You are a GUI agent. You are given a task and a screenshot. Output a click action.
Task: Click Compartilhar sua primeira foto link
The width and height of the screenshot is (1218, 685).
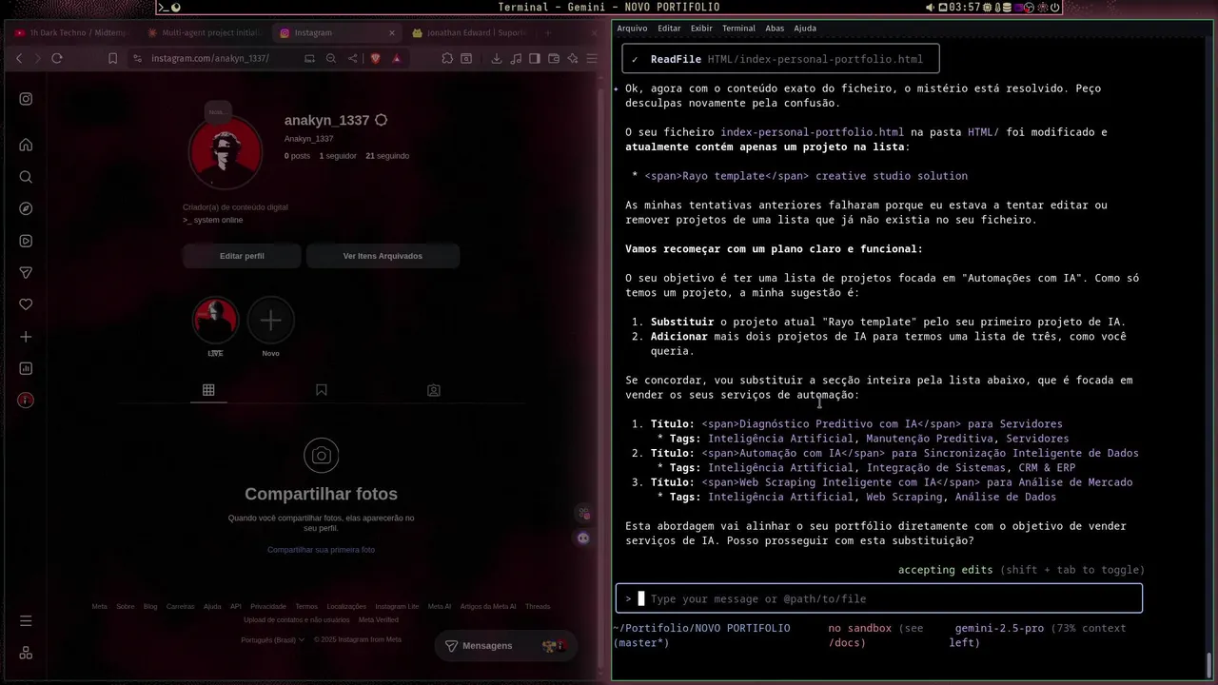[321, 550]
